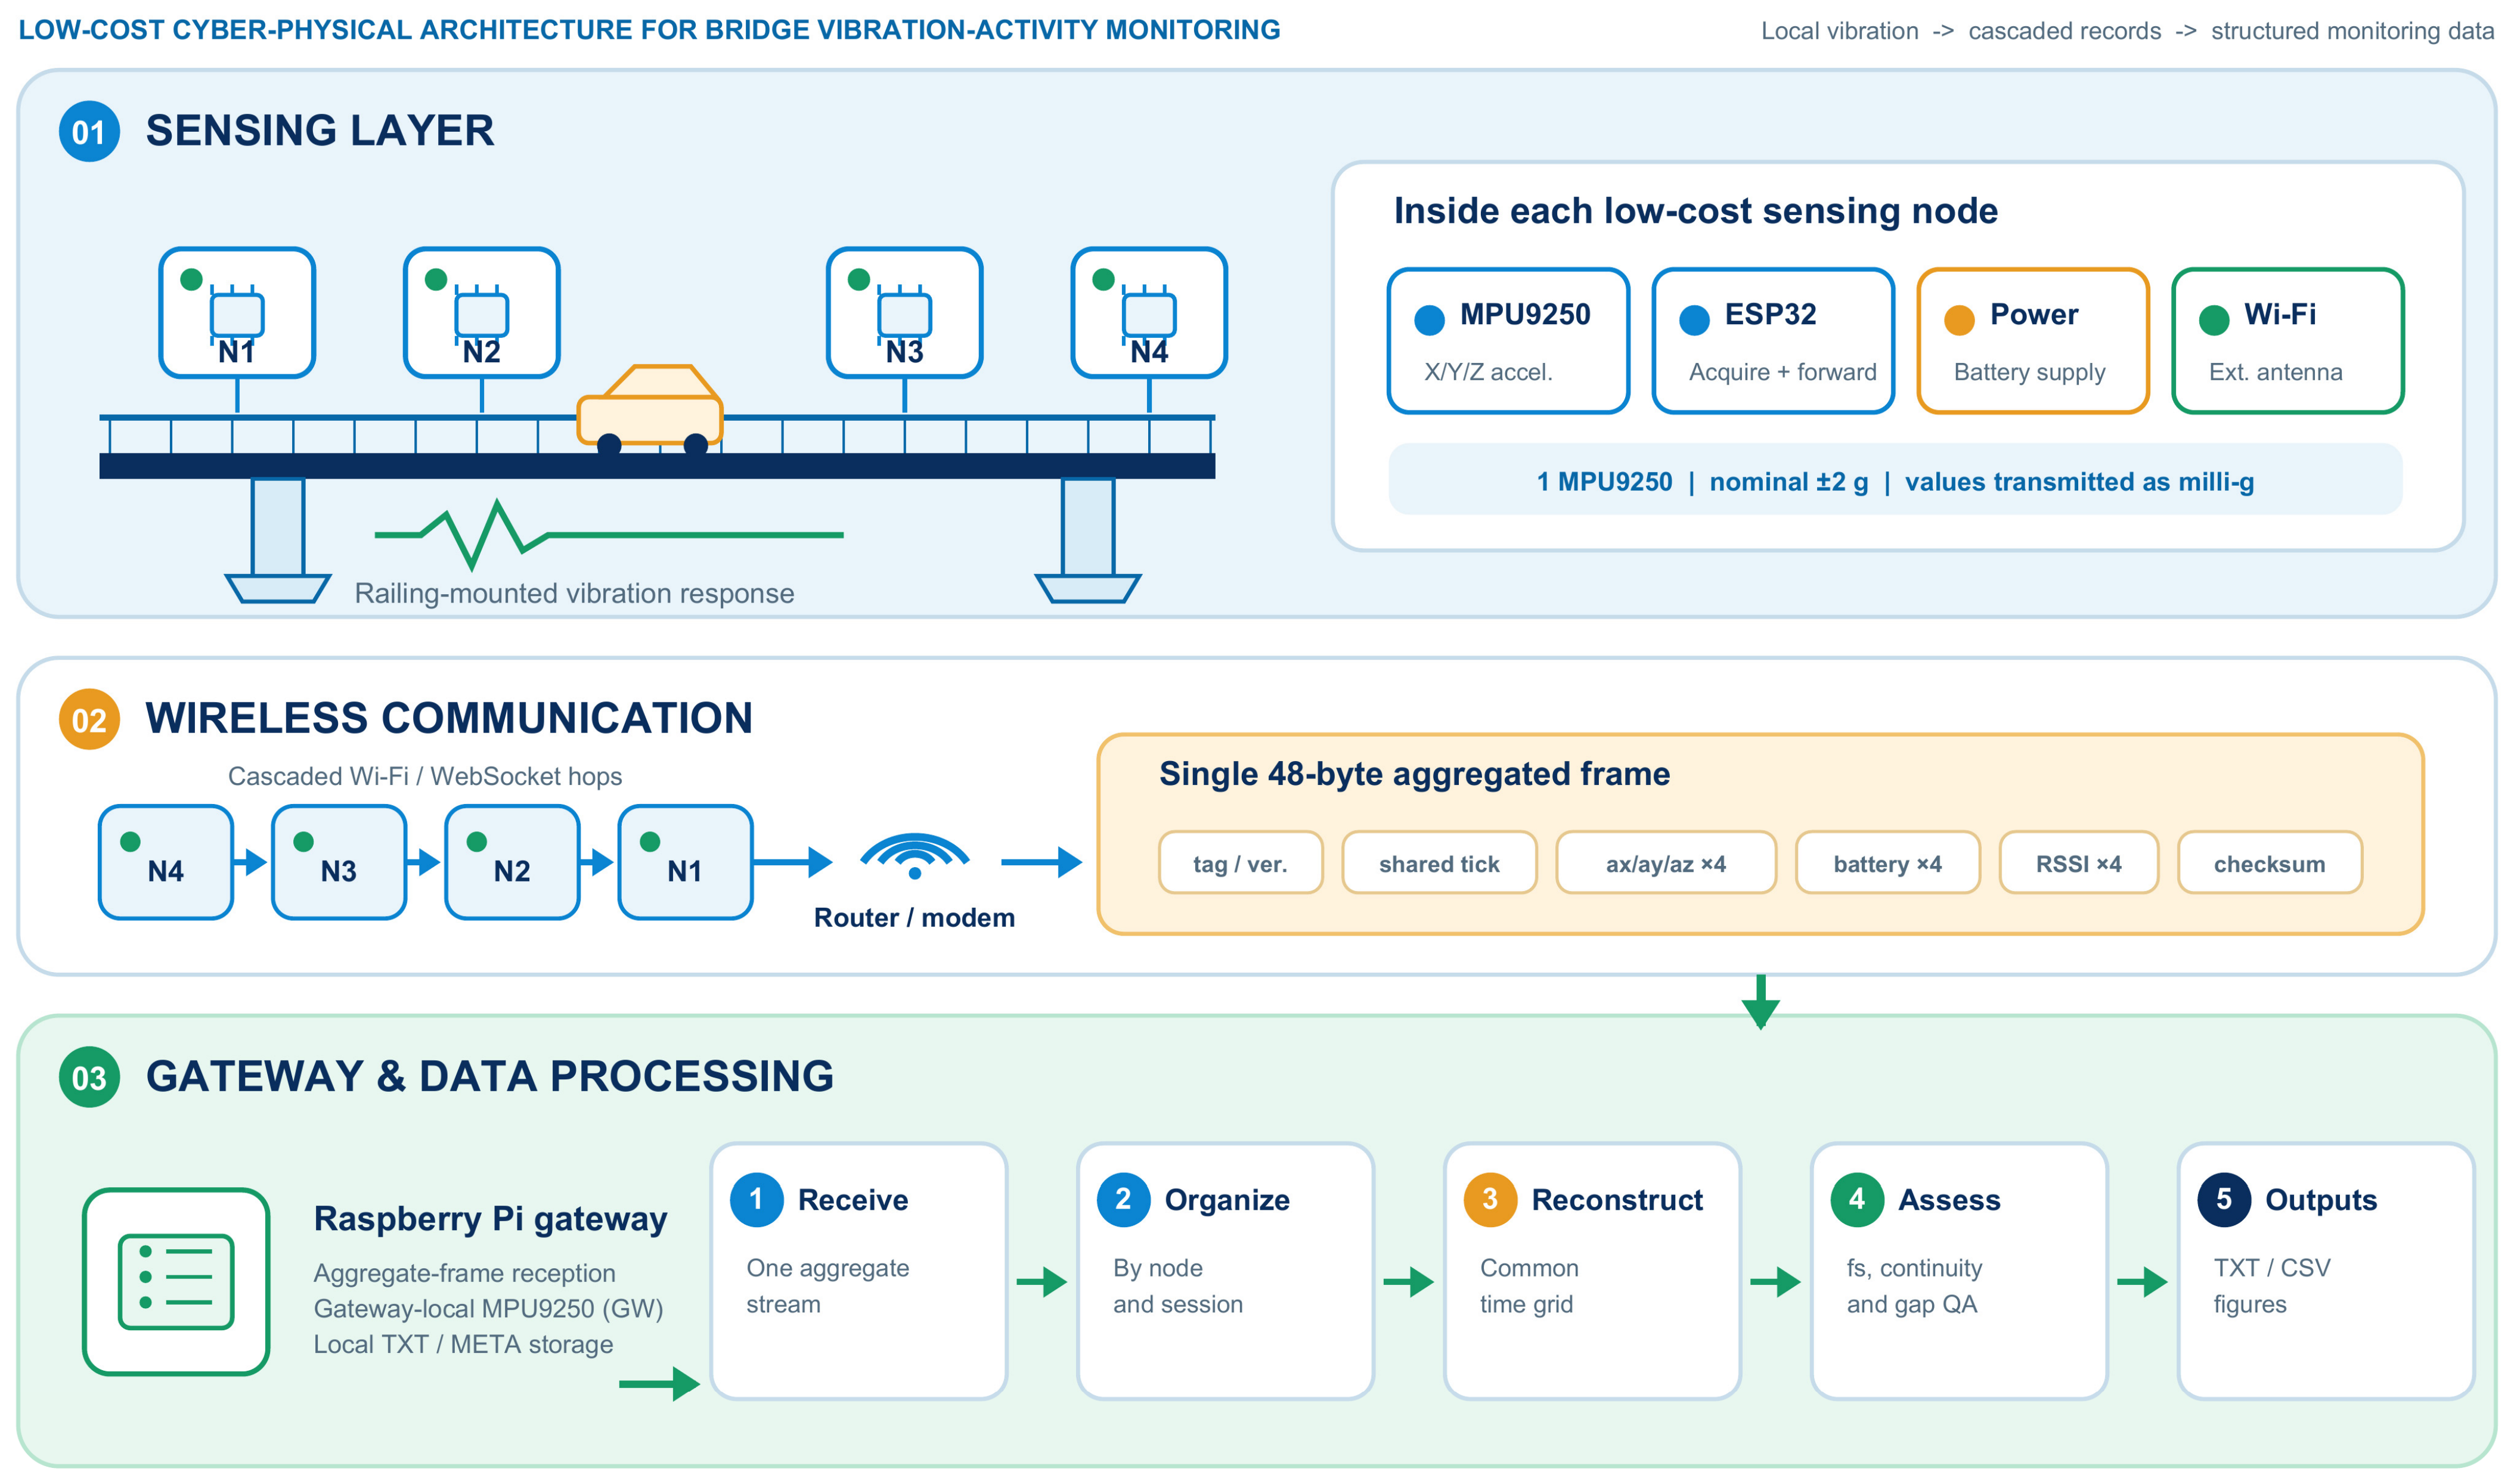
Task: Click the Power battery supply card
Action: tap(2033, 340)
